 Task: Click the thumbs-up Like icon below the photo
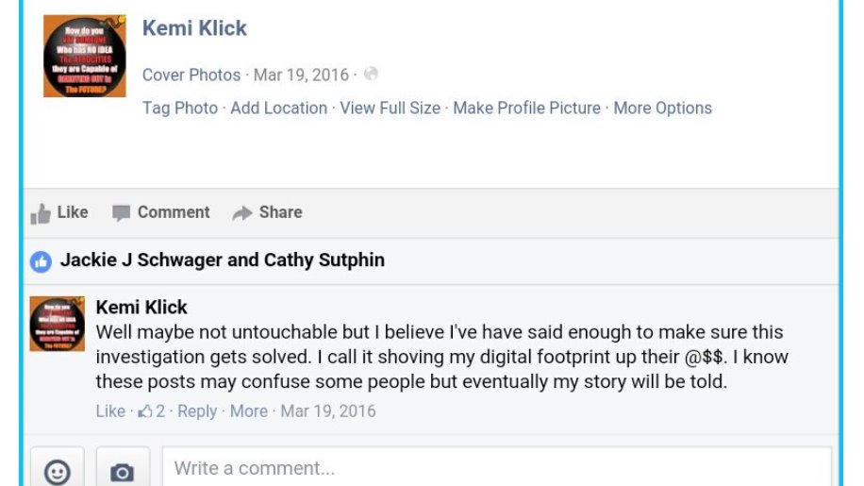40,213
